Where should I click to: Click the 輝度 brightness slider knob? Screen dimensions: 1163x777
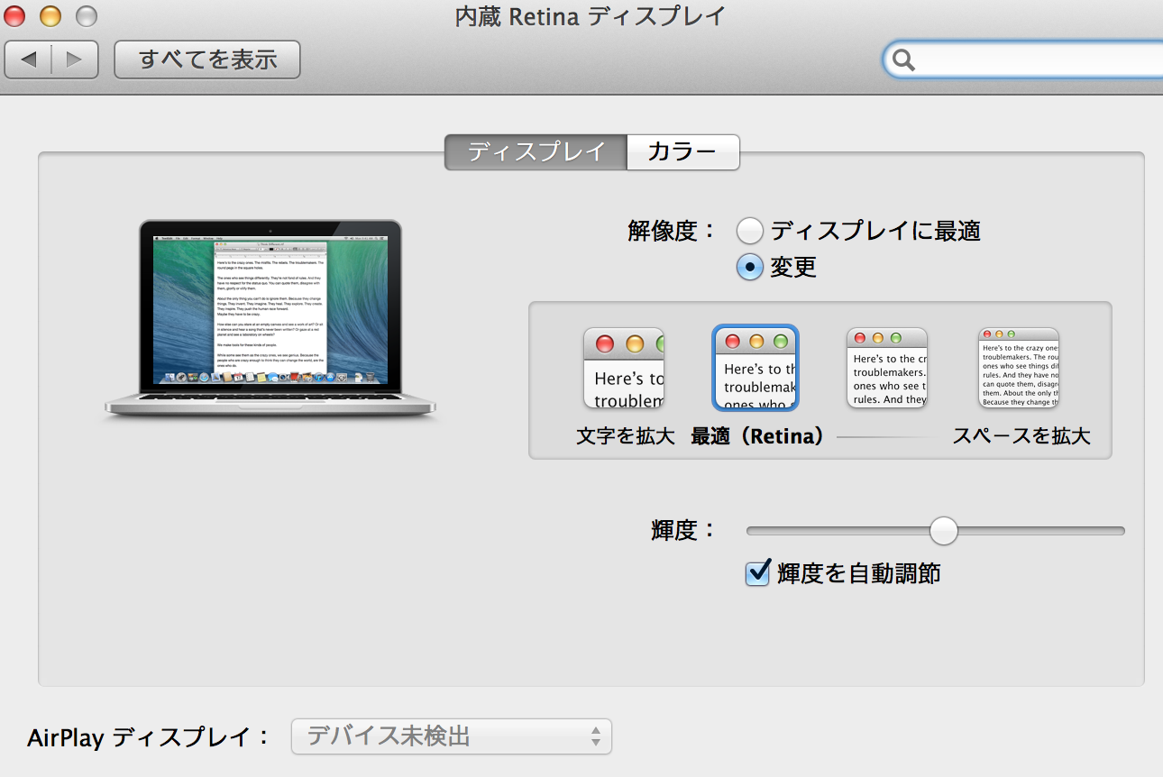(x=943, y=531)
